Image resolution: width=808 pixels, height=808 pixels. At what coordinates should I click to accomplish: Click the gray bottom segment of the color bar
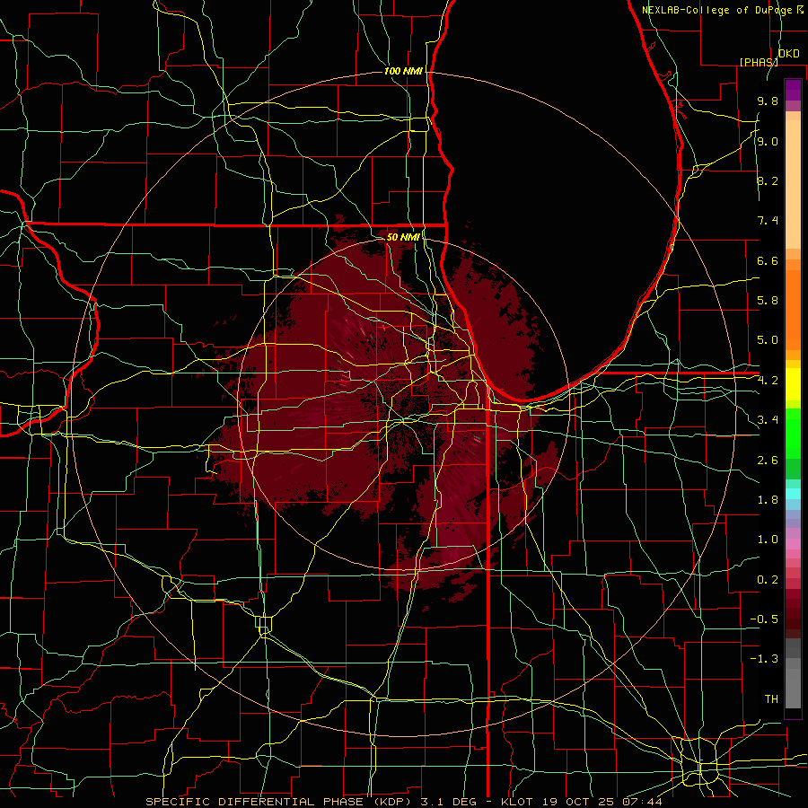(x=793, y=688)
